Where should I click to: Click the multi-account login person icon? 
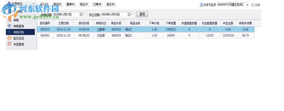click(201, 5)
